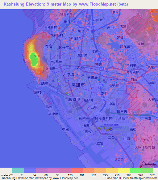158x180 pixels.
Task: Click the 紅毛港新村 map label
Action: pyautogui.click(x=104, y=118)
